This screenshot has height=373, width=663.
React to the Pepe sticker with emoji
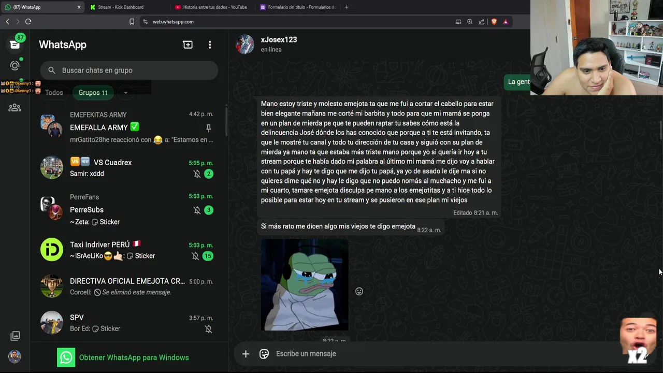(359, 291)
